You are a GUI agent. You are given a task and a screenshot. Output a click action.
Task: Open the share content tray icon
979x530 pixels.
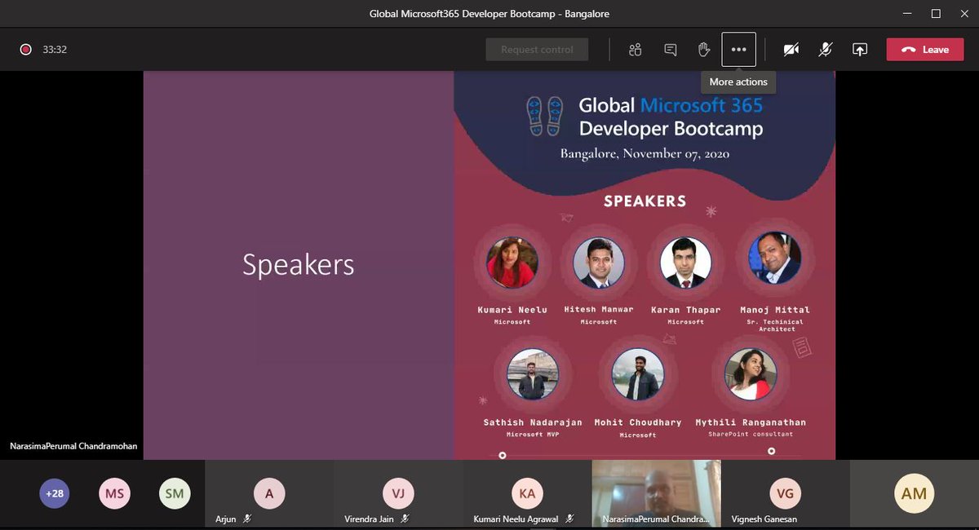pos(860,49)
